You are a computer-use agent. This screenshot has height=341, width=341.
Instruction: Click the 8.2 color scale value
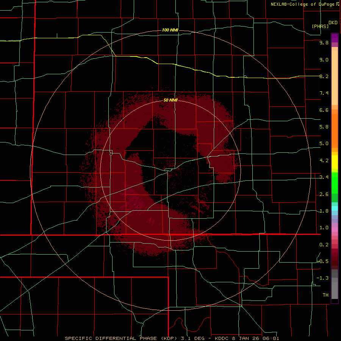tap(324, 76)
